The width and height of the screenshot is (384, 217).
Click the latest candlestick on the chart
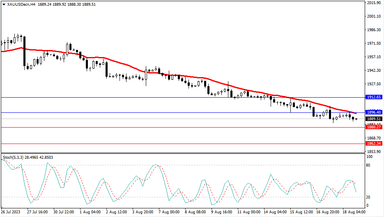pos(356,119)
